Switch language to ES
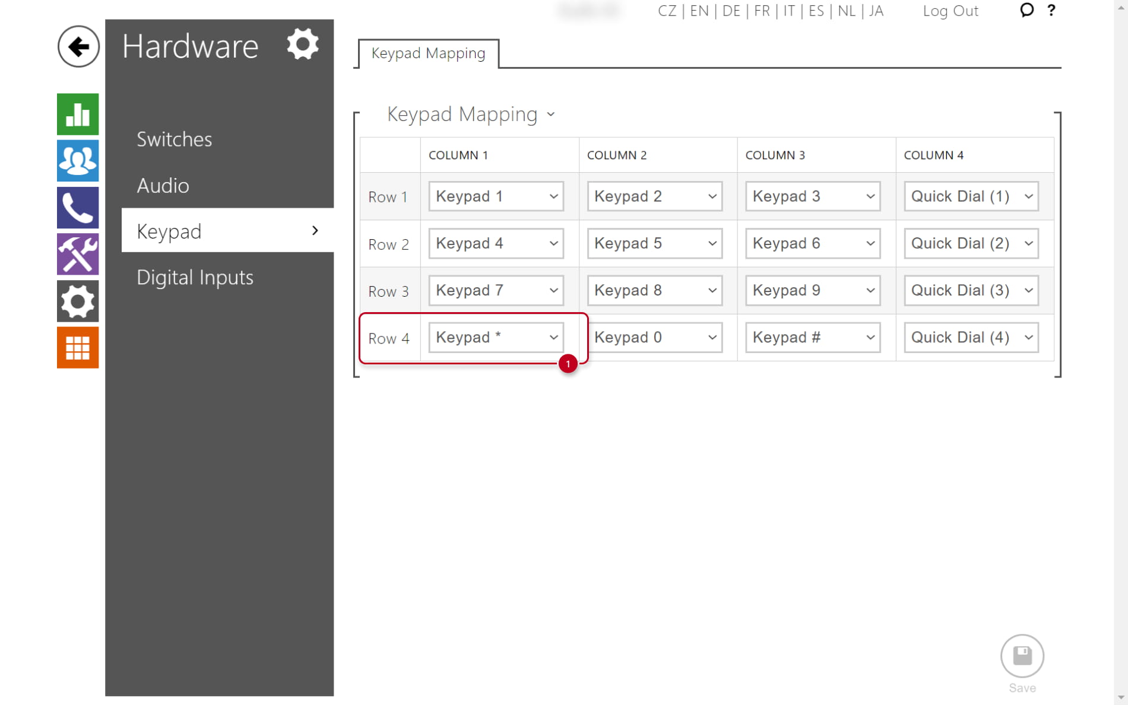 click(816, 11)
